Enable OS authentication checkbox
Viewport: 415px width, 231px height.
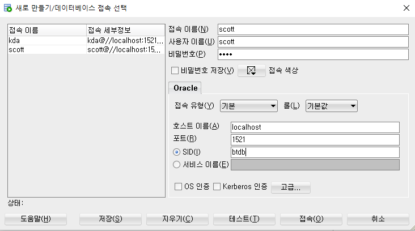tap(178, 187)
